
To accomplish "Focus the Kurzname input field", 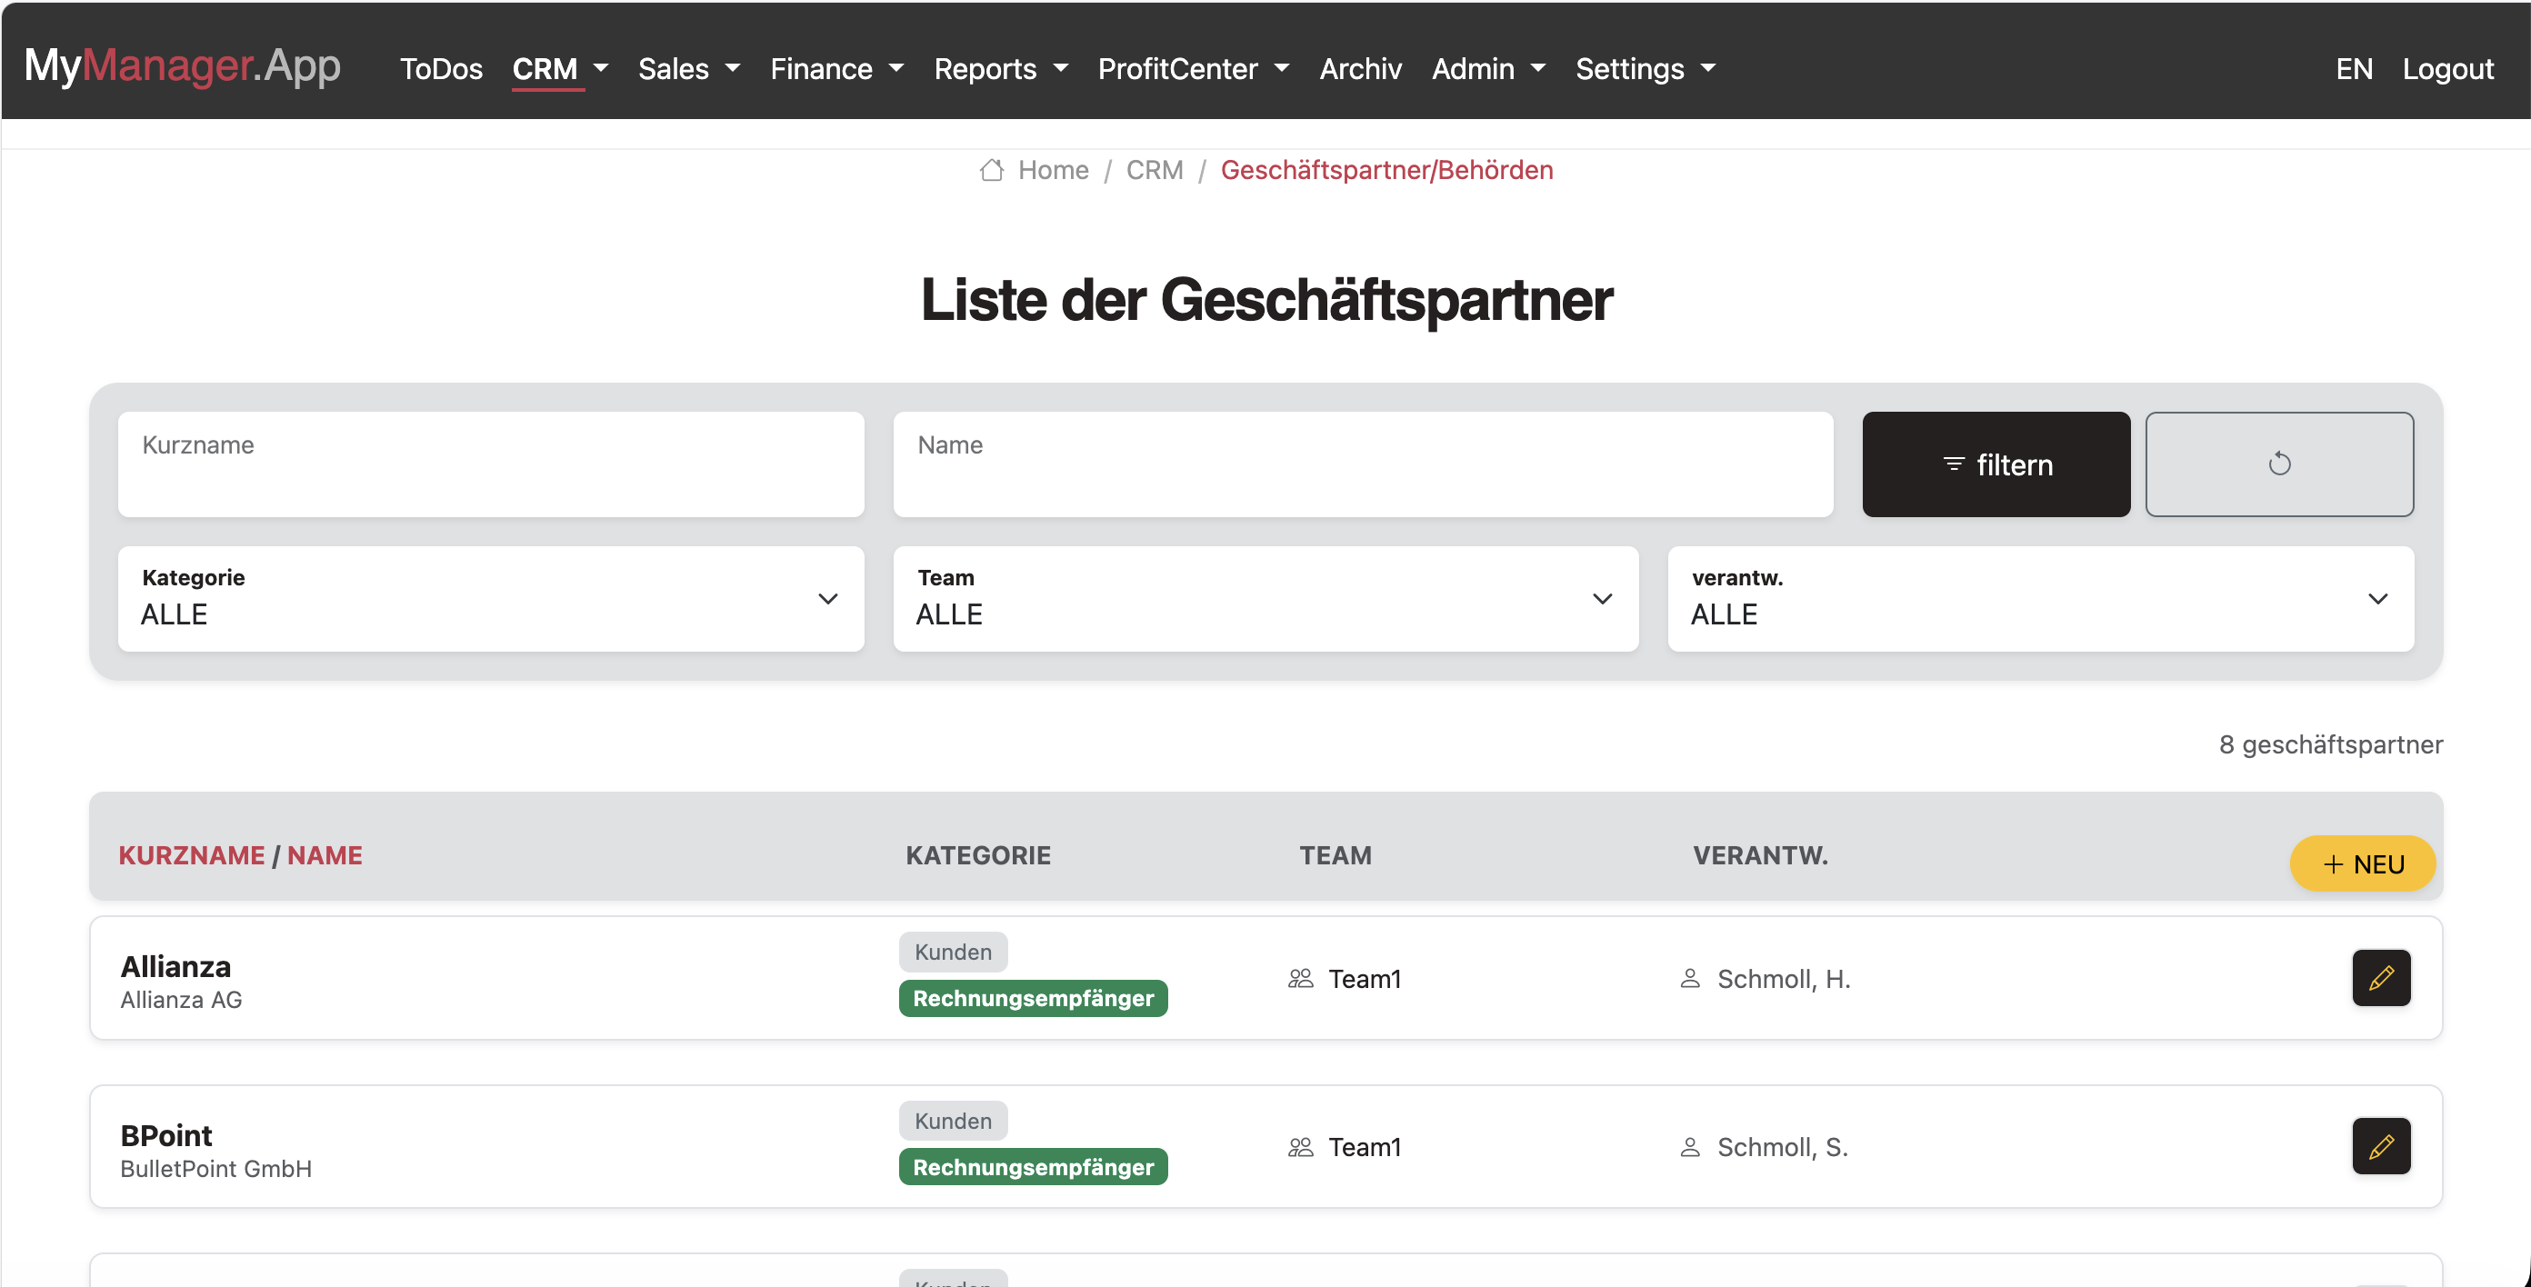I will coord(490,464).
